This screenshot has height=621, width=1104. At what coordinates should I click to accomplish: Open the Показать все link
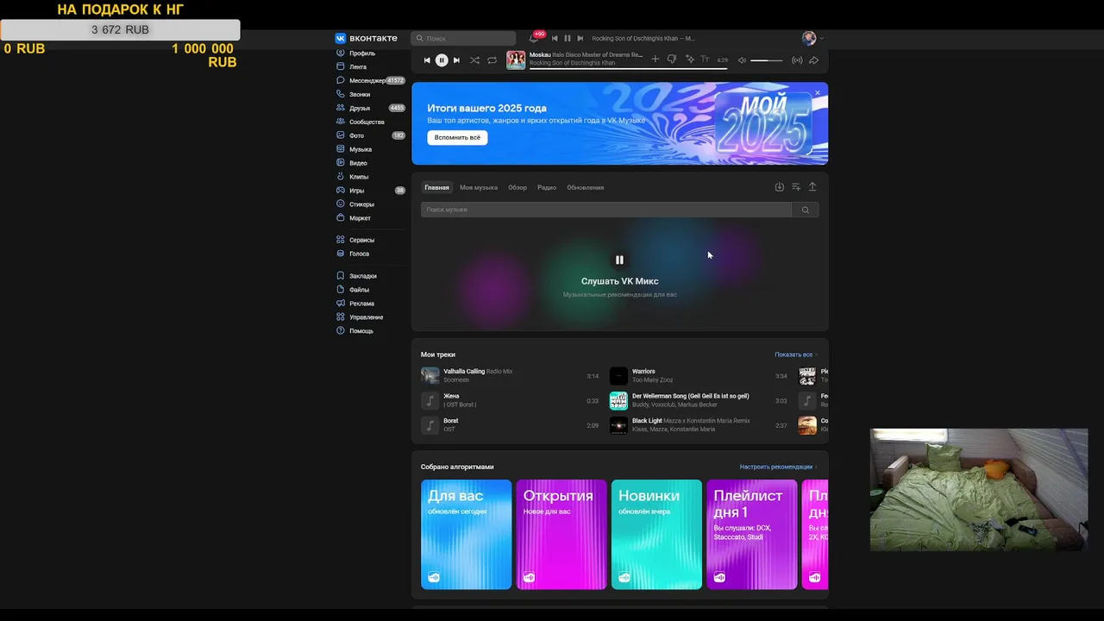point(795,354)
